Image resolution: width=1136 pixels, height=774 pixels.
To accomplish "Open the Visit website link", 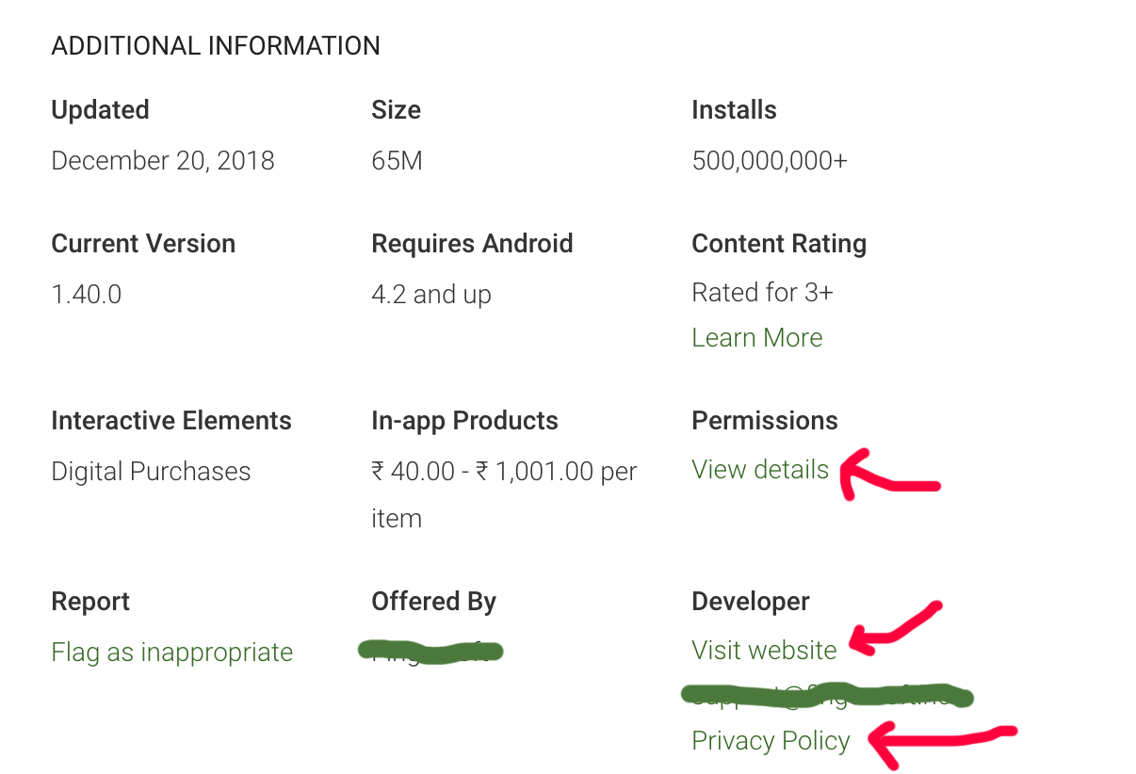I will [763, 650].
